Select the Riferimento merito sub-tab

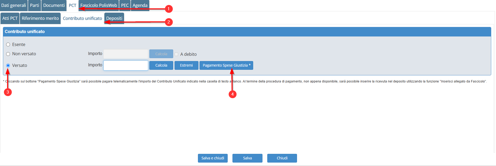pos(40,18)
